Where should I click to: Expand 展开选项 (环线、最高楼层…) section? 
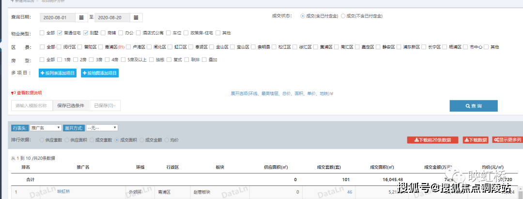(282, 94)
